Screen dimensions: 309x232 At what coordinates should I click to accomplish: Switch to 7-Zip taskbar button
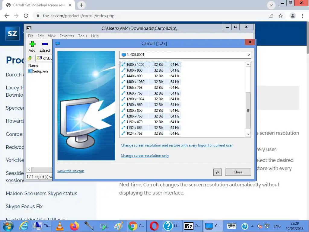click(x=192, y=226)
